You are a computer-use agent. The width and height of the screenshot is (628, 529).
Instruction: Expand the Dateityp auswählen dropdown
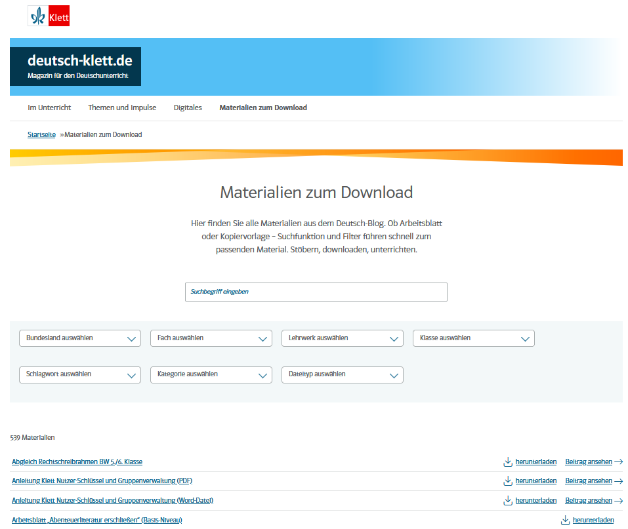pos(343,374)
